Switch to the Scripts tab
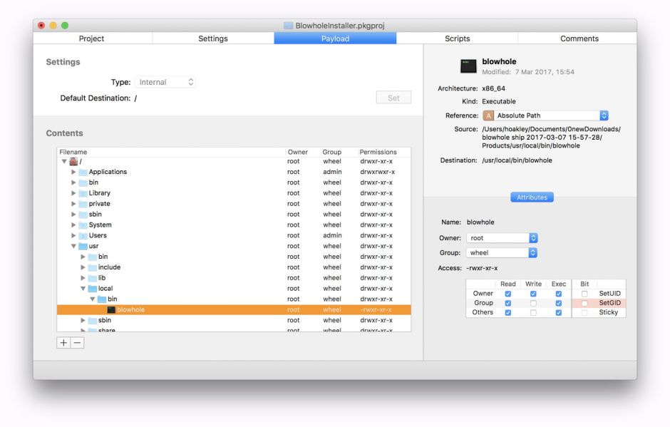670x427 pixels. (x=457, y=38)
